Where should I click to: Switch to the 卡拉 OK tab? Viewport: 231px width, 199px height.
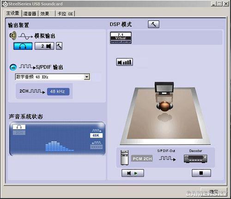click(65, 14)
